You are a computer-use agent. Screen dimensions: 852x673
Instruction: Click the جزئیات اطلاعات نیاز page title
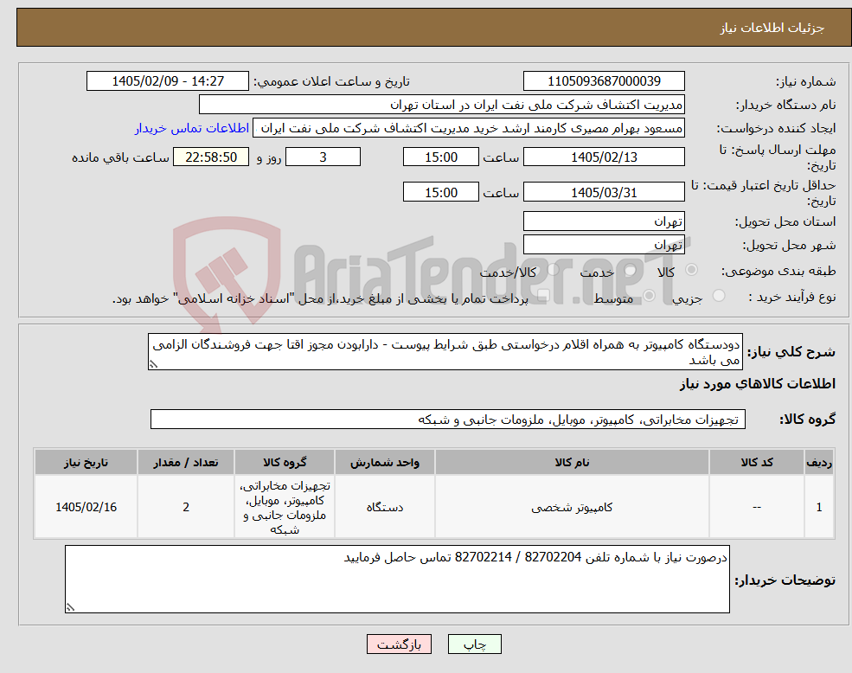(772, 28)
